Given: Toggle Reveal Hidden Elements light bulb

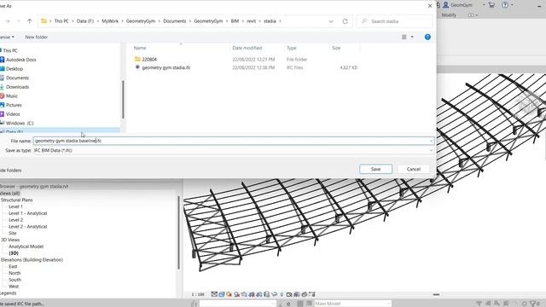Looking at the screenshot, I should (282, 294).
